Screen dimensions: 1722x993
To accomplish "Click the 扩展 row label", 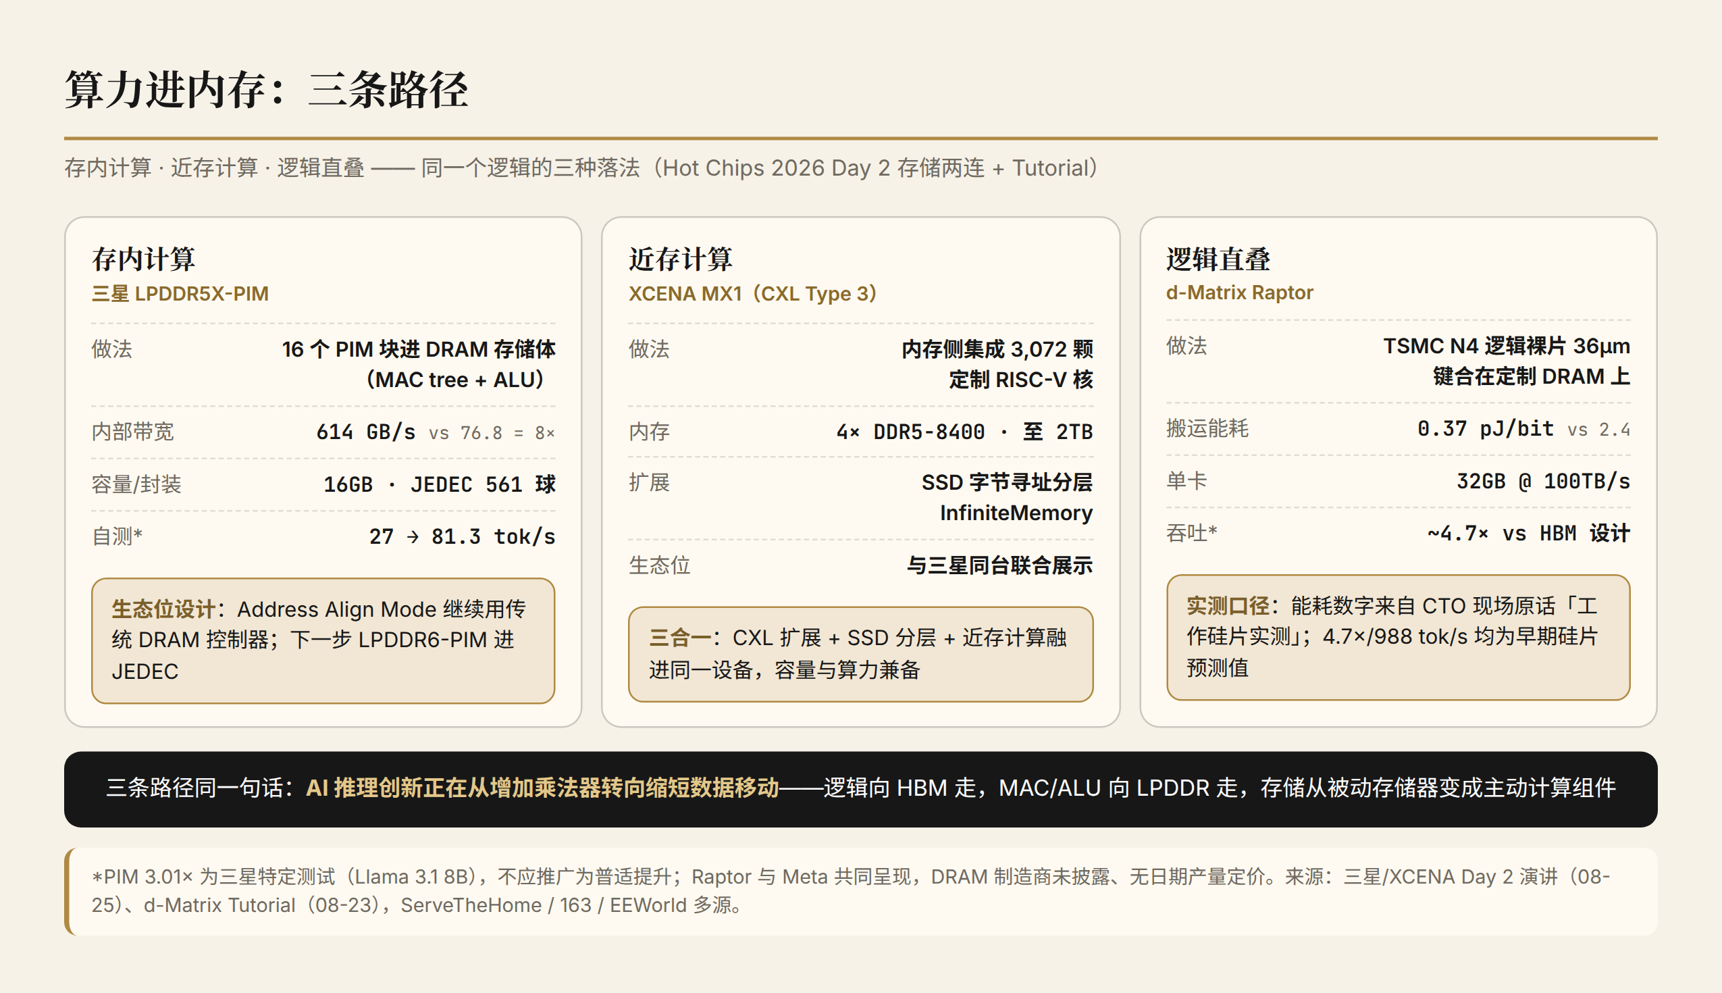I will tap(649, 483).
